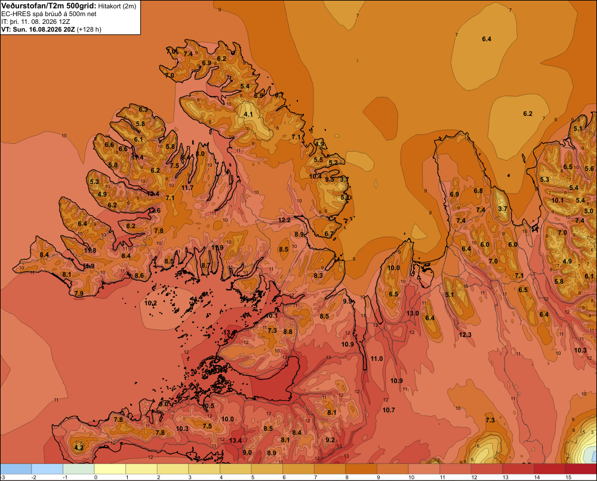597x481 pixels.
Task: Click the 11.4 temperature label
Action: coord(137,157)
